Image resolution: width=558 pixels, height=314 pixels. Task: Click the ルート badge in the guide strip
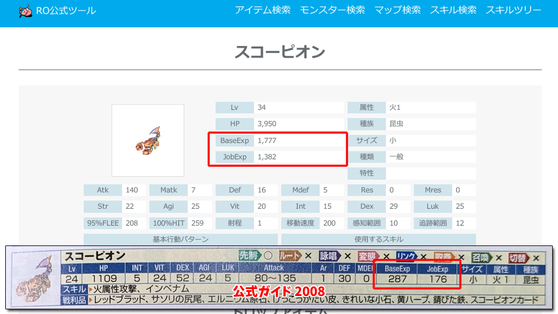290,256
